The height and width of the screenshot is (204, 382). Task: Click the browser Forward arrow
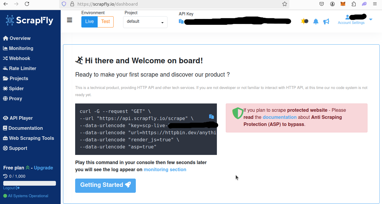pyautogui.click(x=16, y=4)
